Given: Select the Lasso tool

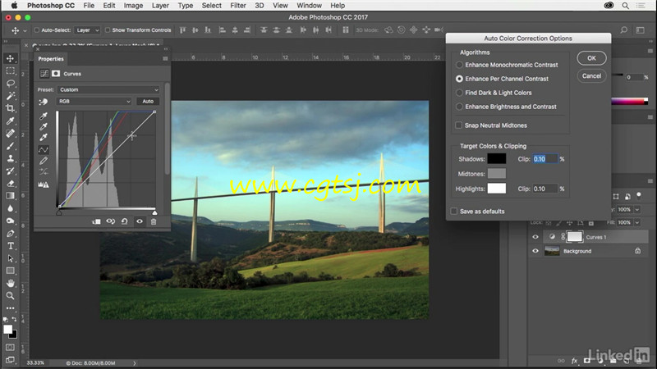Looking at the screenshot, I should (x=10, y=84).
